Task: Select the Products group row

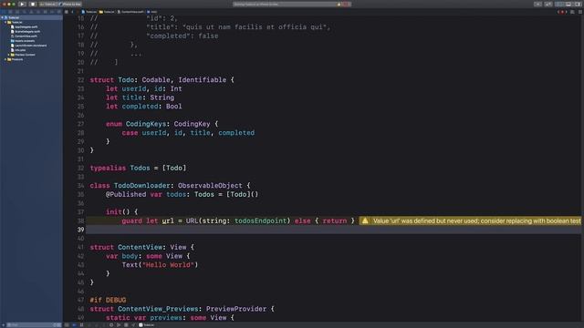Action: [15, 59]
